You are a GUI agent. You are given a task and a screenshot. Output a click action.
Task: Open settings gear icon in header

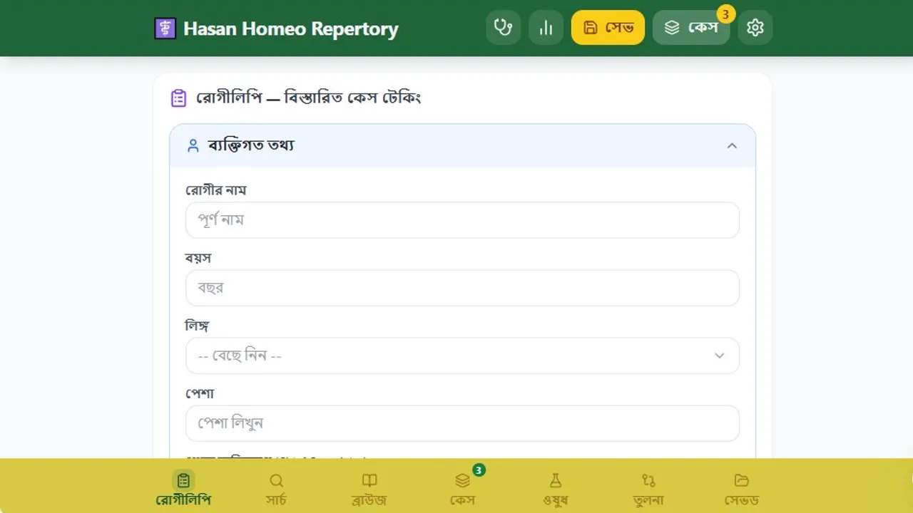point(755,28)
